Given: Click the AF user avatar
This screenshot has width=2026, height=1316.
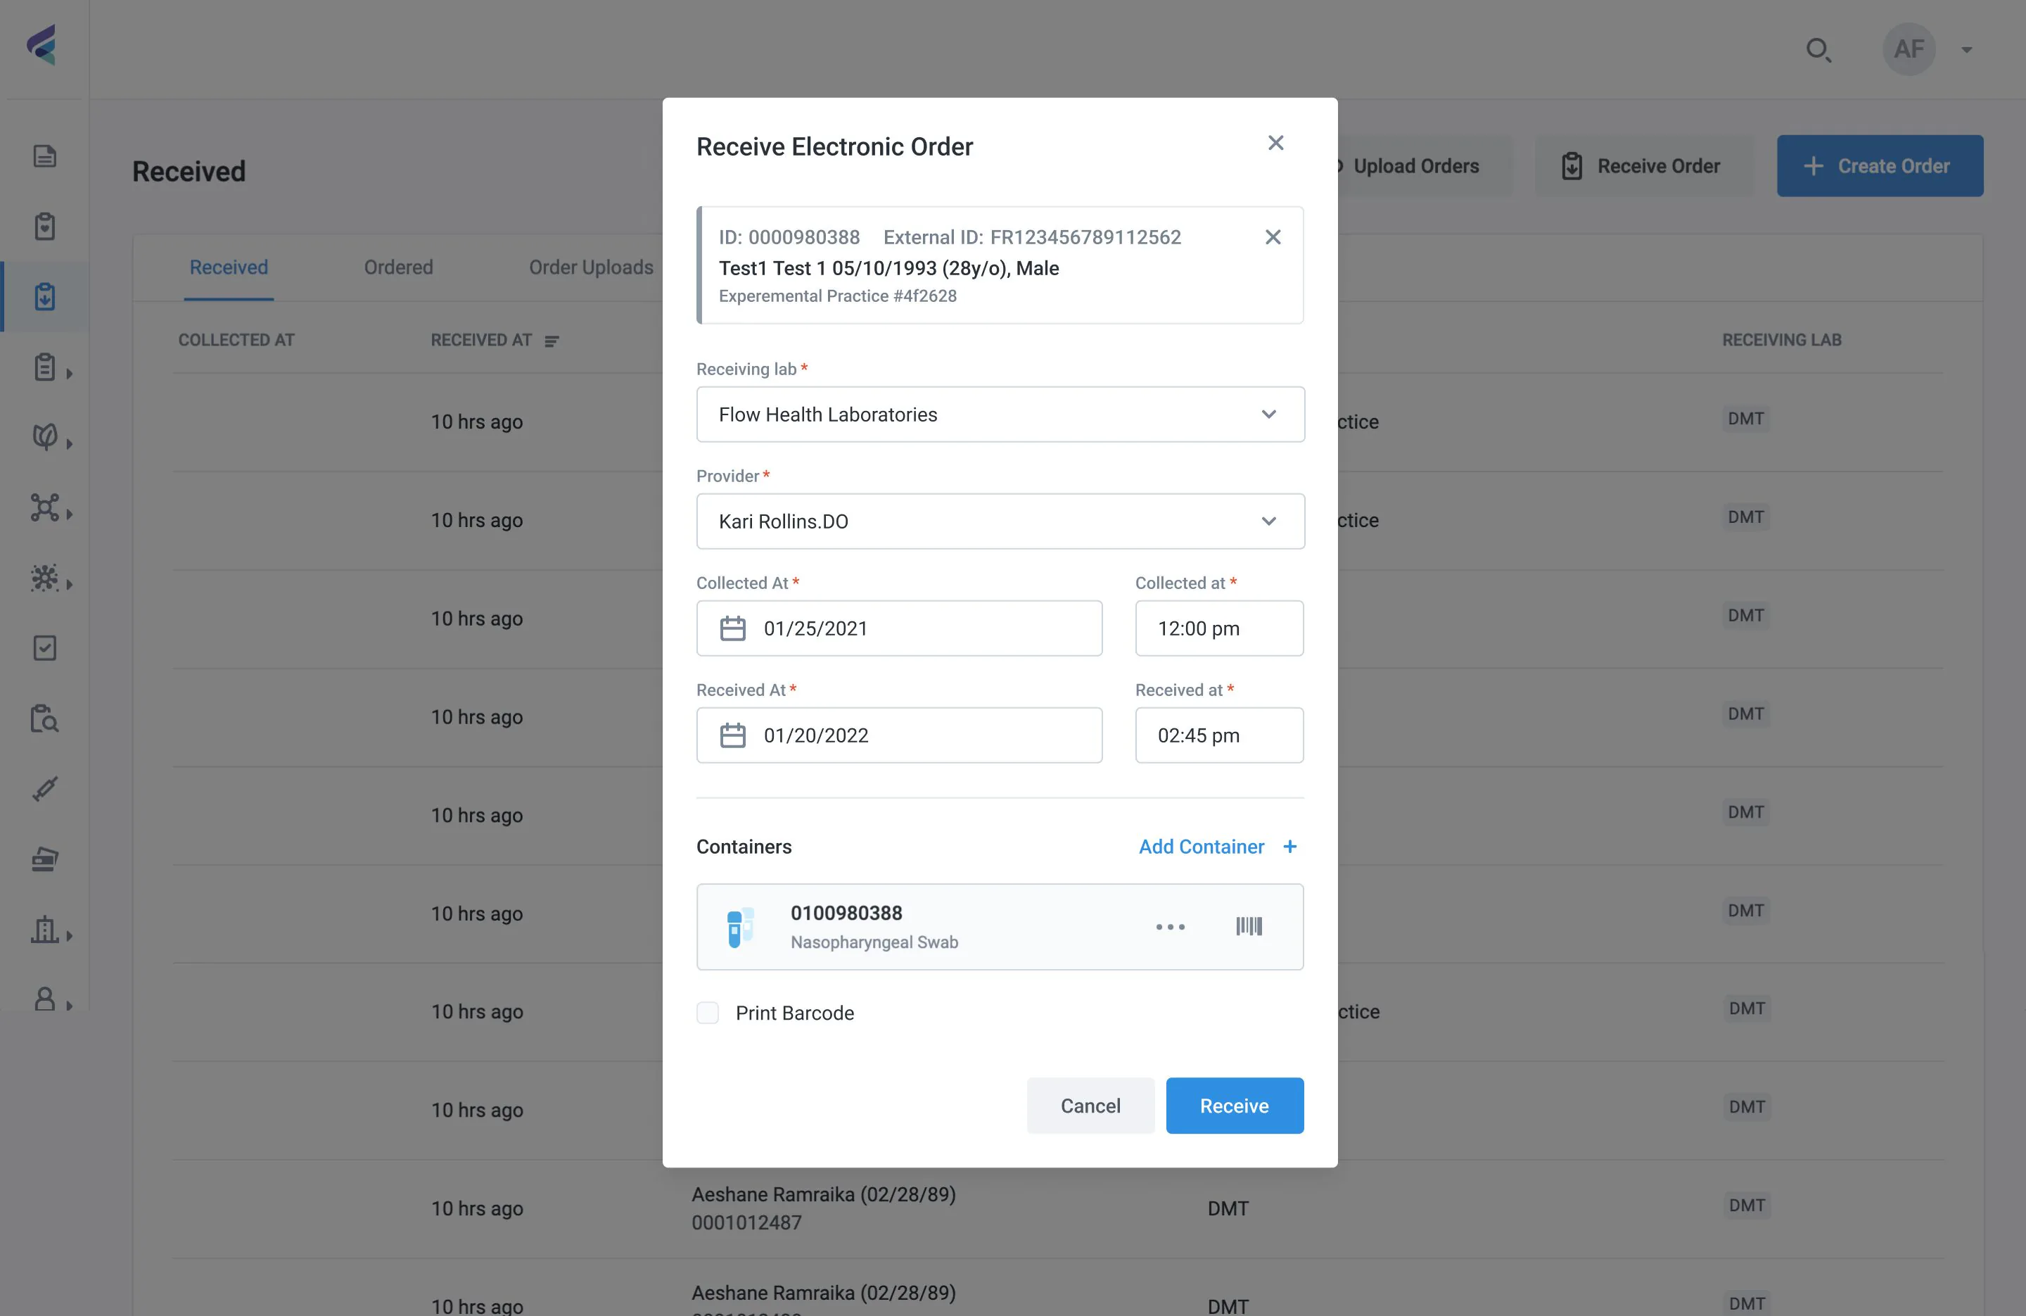Looking at the screenshot, I should (x=1909, y=49).
